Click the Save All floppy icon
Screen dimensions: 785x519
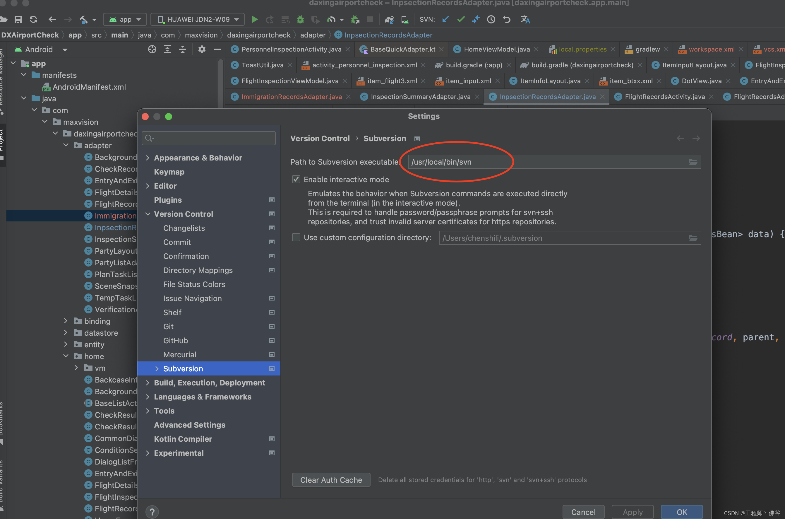coord(18,20)
